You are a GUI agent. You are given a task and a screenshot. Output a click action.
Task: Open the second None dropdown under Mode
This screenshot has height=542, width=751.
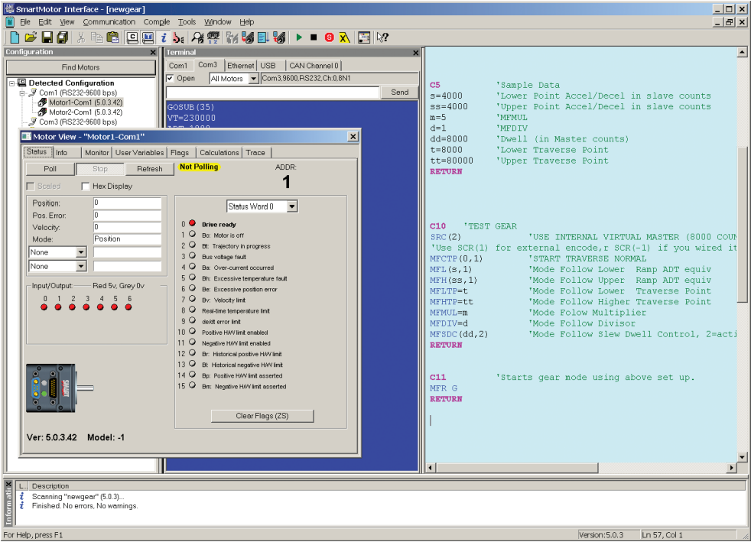coord(81,266)
